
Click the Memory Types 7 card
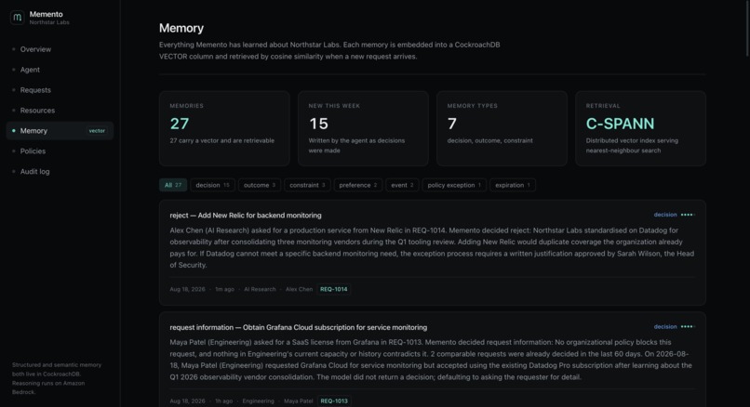pos(502,128)
